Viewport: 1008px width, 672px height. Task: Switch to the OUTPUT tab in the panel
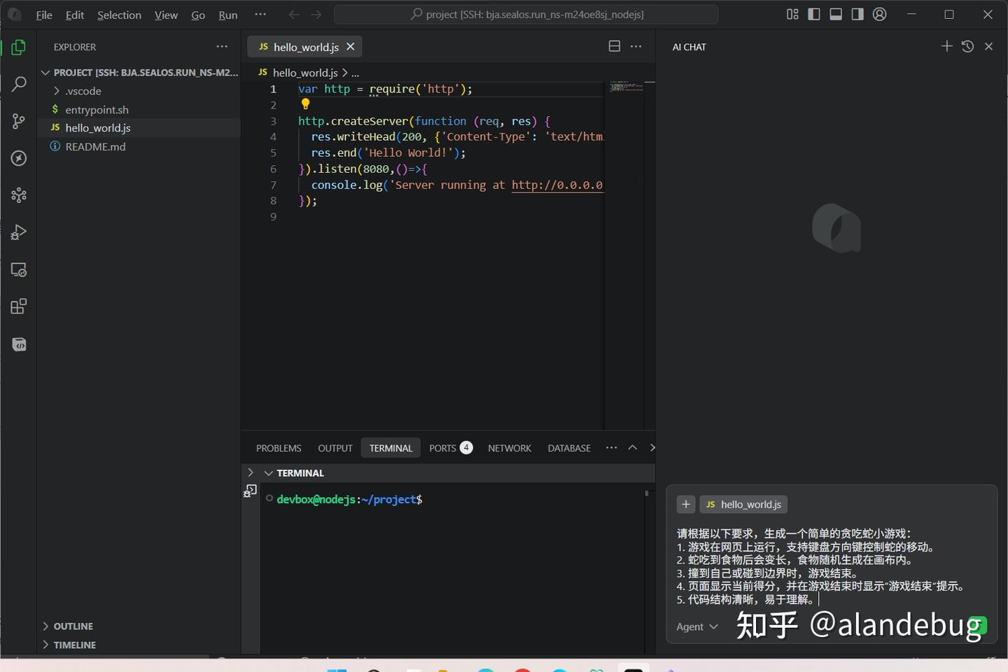(x=335, y=447)
